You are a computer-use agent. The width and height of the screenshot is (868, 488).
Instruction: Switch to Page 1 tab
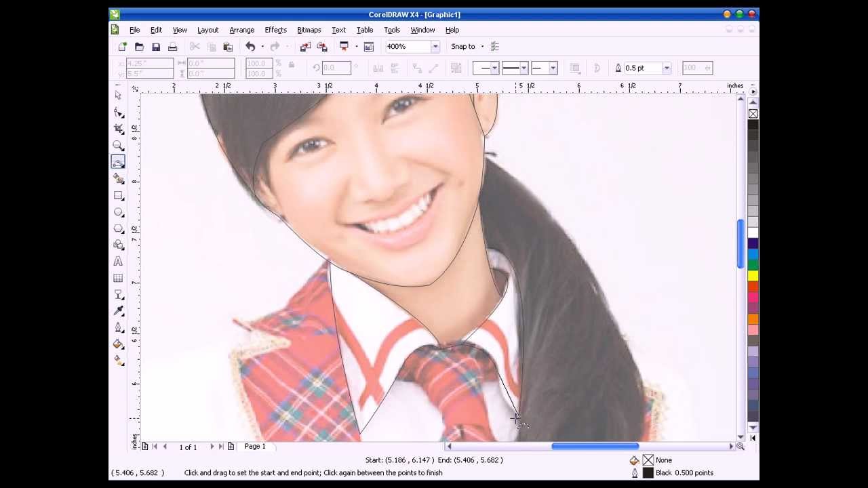point(254,446)
